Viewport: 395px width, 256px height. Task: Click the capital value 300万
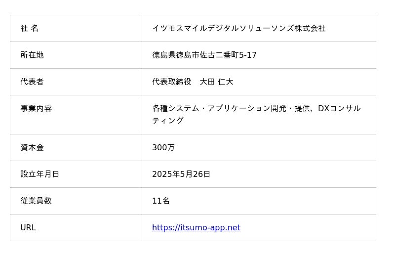[x=163, y=148]
